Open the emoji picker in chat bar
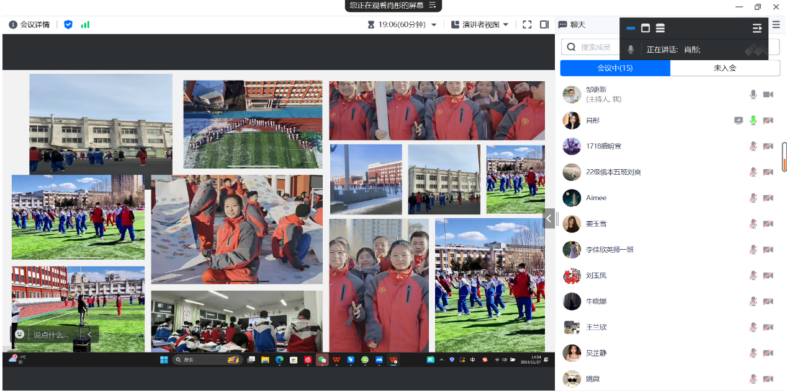The image size is (787, 391). coord(20,335)
